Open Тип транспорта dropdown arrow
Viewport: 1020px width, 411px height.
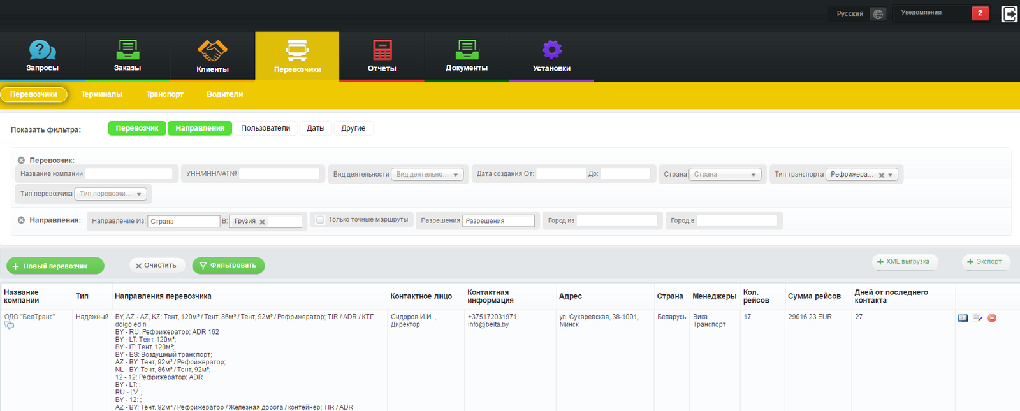tap(891, 175)
